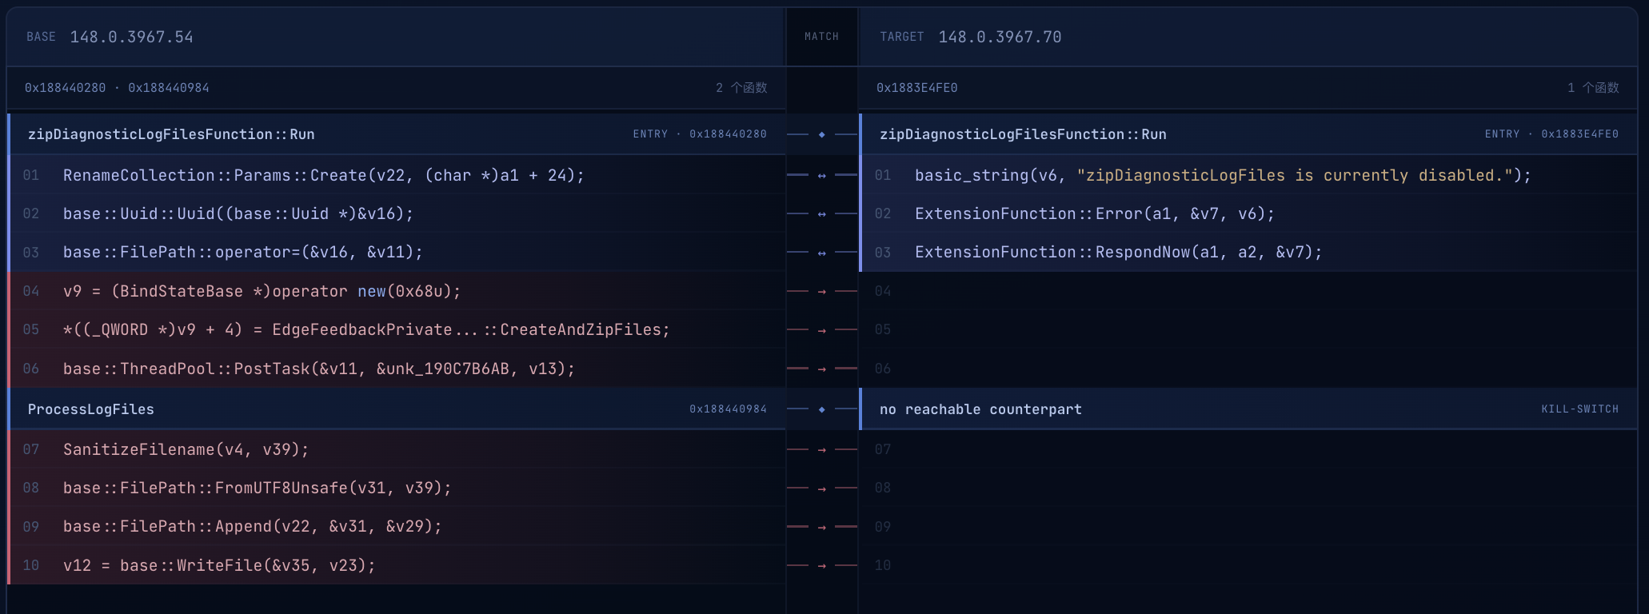The width and height of the screenshot is (1649, 614).
Task: Select the ProcessLogFiles function header
Action: (397, 409)
